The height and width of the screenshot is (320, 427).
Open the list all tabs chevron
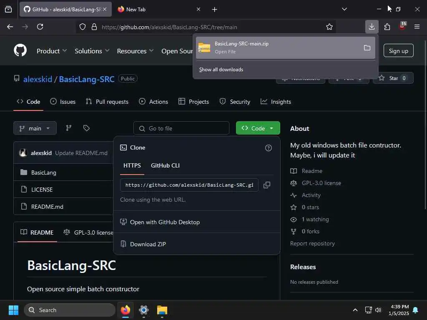(x=344, y=9)
